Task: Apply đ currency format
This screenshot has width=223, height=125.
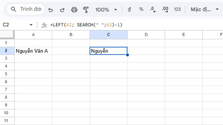Action: point(129,10)
